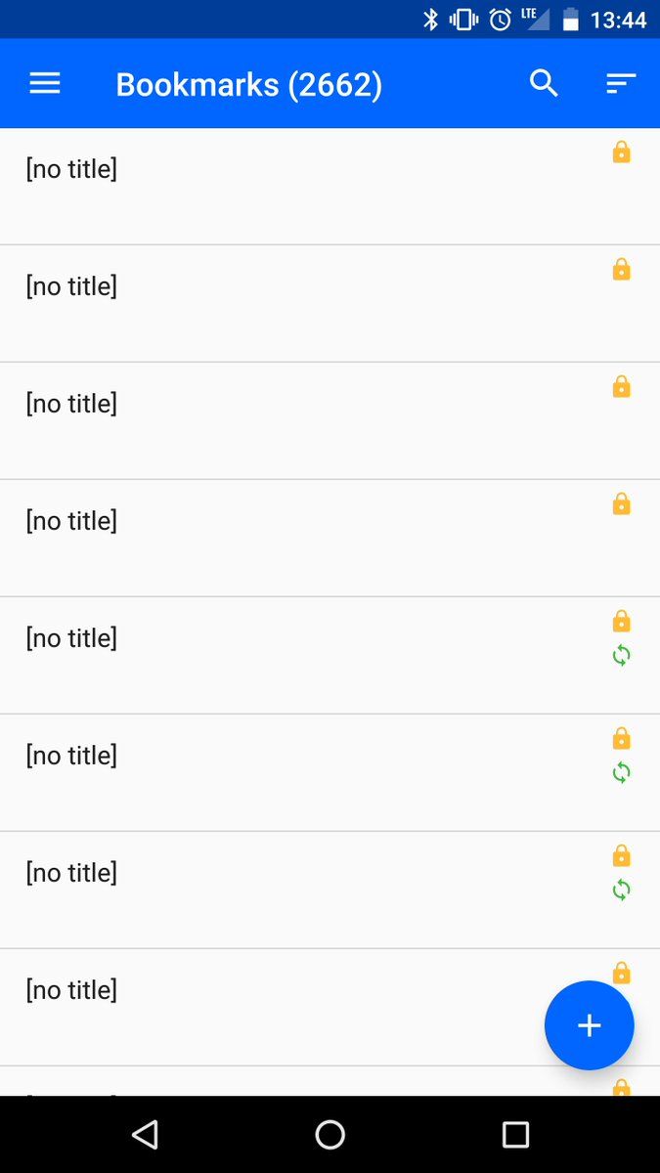The width and height of the screenshot is (660, 1173).
Task: Tap the sync icon on sixth bookmark
Action: (621, 773)
